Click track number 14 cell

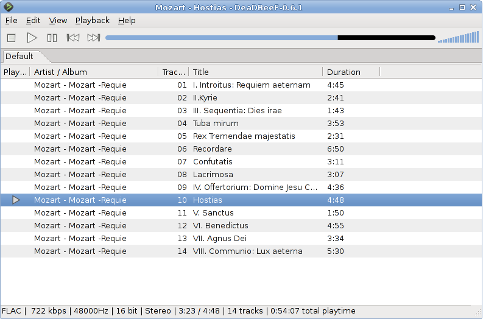(182, 251)
